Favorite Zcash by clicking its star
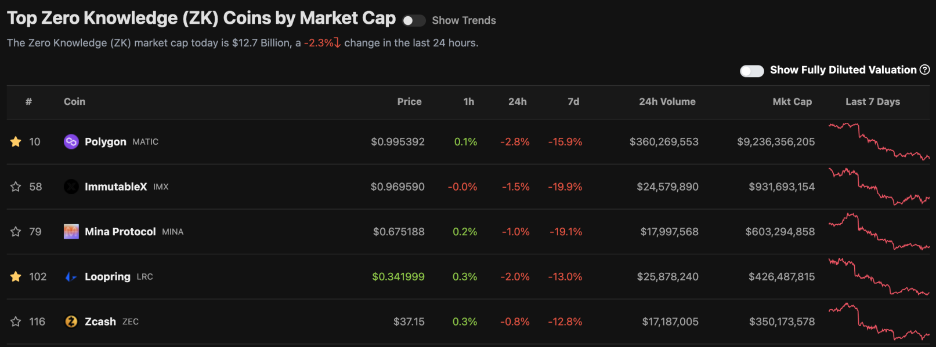 point(16,322)
